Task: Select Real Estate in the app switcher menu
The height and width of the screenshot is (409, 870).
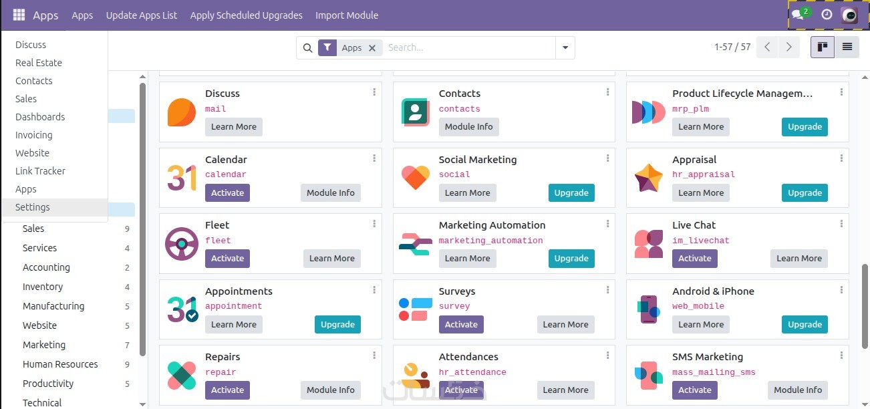Action: point(54,63)
